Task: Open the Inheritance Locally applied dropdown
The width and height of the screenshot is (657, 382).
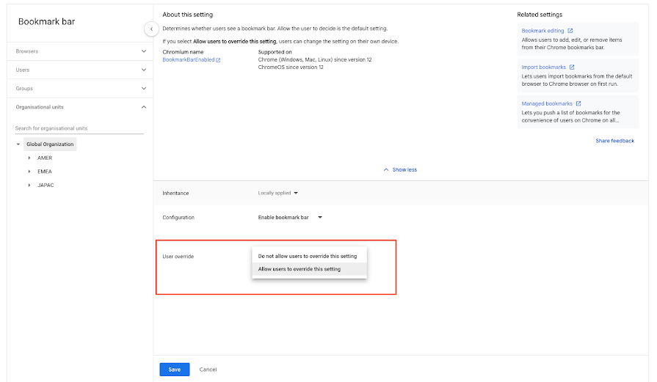Action: click(x=277, y=193)
